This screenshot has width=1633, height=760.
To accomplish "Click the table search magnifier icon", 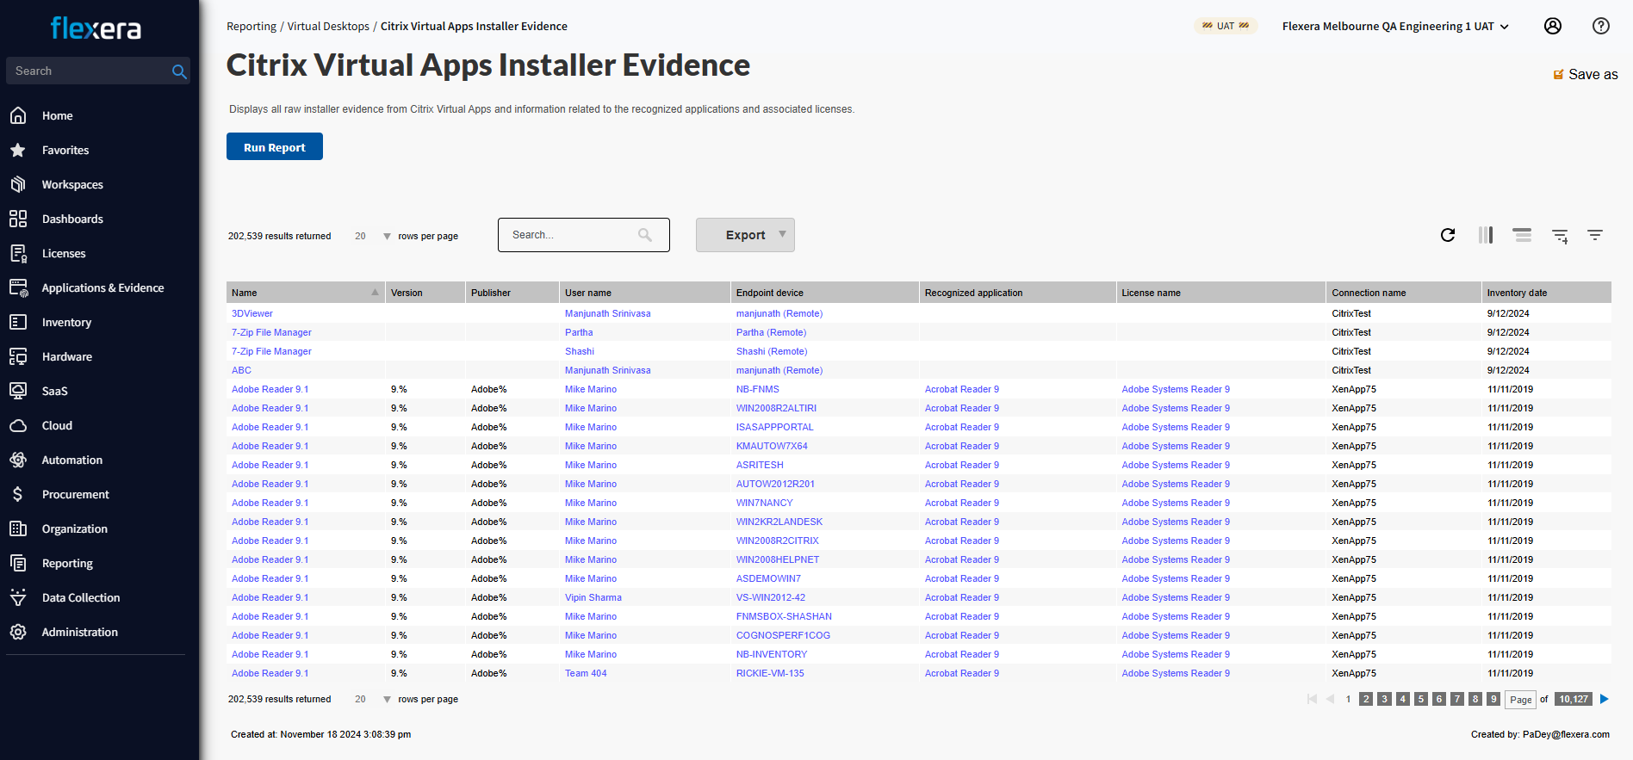I will 645,235.
